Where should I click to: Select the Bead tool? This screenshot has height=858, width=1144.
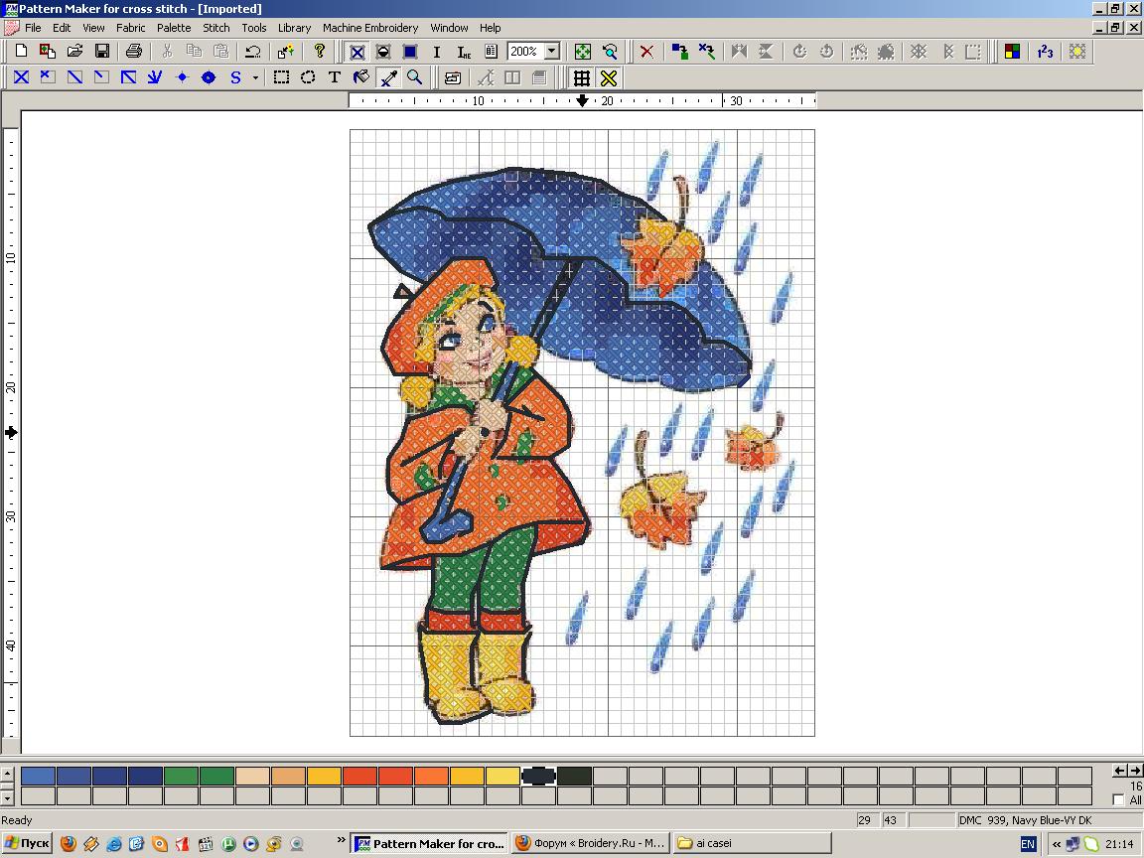click(209, 77)
